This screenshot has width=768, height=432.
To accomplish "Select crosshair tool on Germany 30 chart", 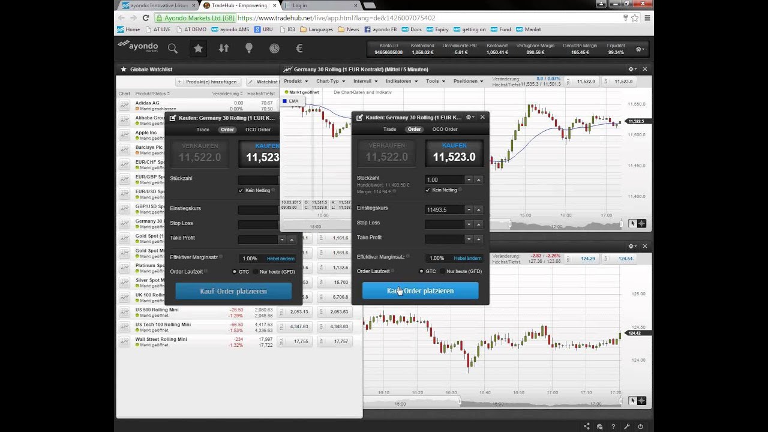I will click(x=641, y=223).
